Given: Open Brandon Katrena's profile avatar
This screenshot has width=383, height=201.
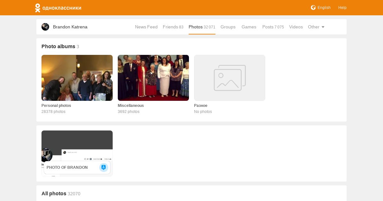Looking at the screenshot, I should [45, 27].
